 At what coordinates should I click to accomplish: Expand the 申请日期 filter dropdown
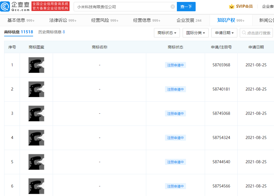(224, 33)
